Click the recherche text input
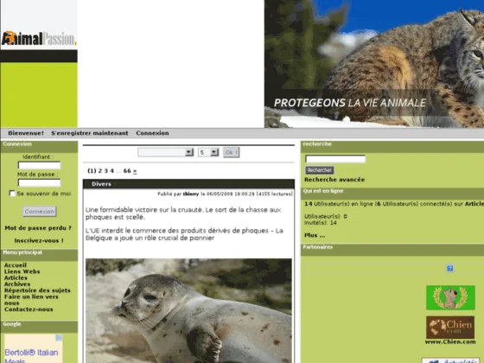This screenshot has height=363, width=484. (335, 159)
